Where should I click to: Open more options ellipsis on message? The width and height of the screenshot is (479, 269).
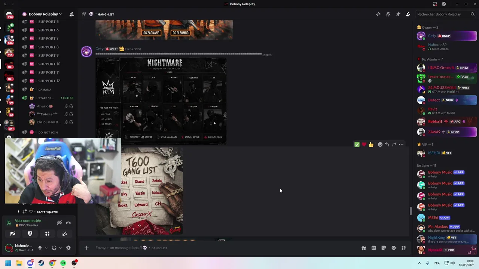[x=401, y=145]
